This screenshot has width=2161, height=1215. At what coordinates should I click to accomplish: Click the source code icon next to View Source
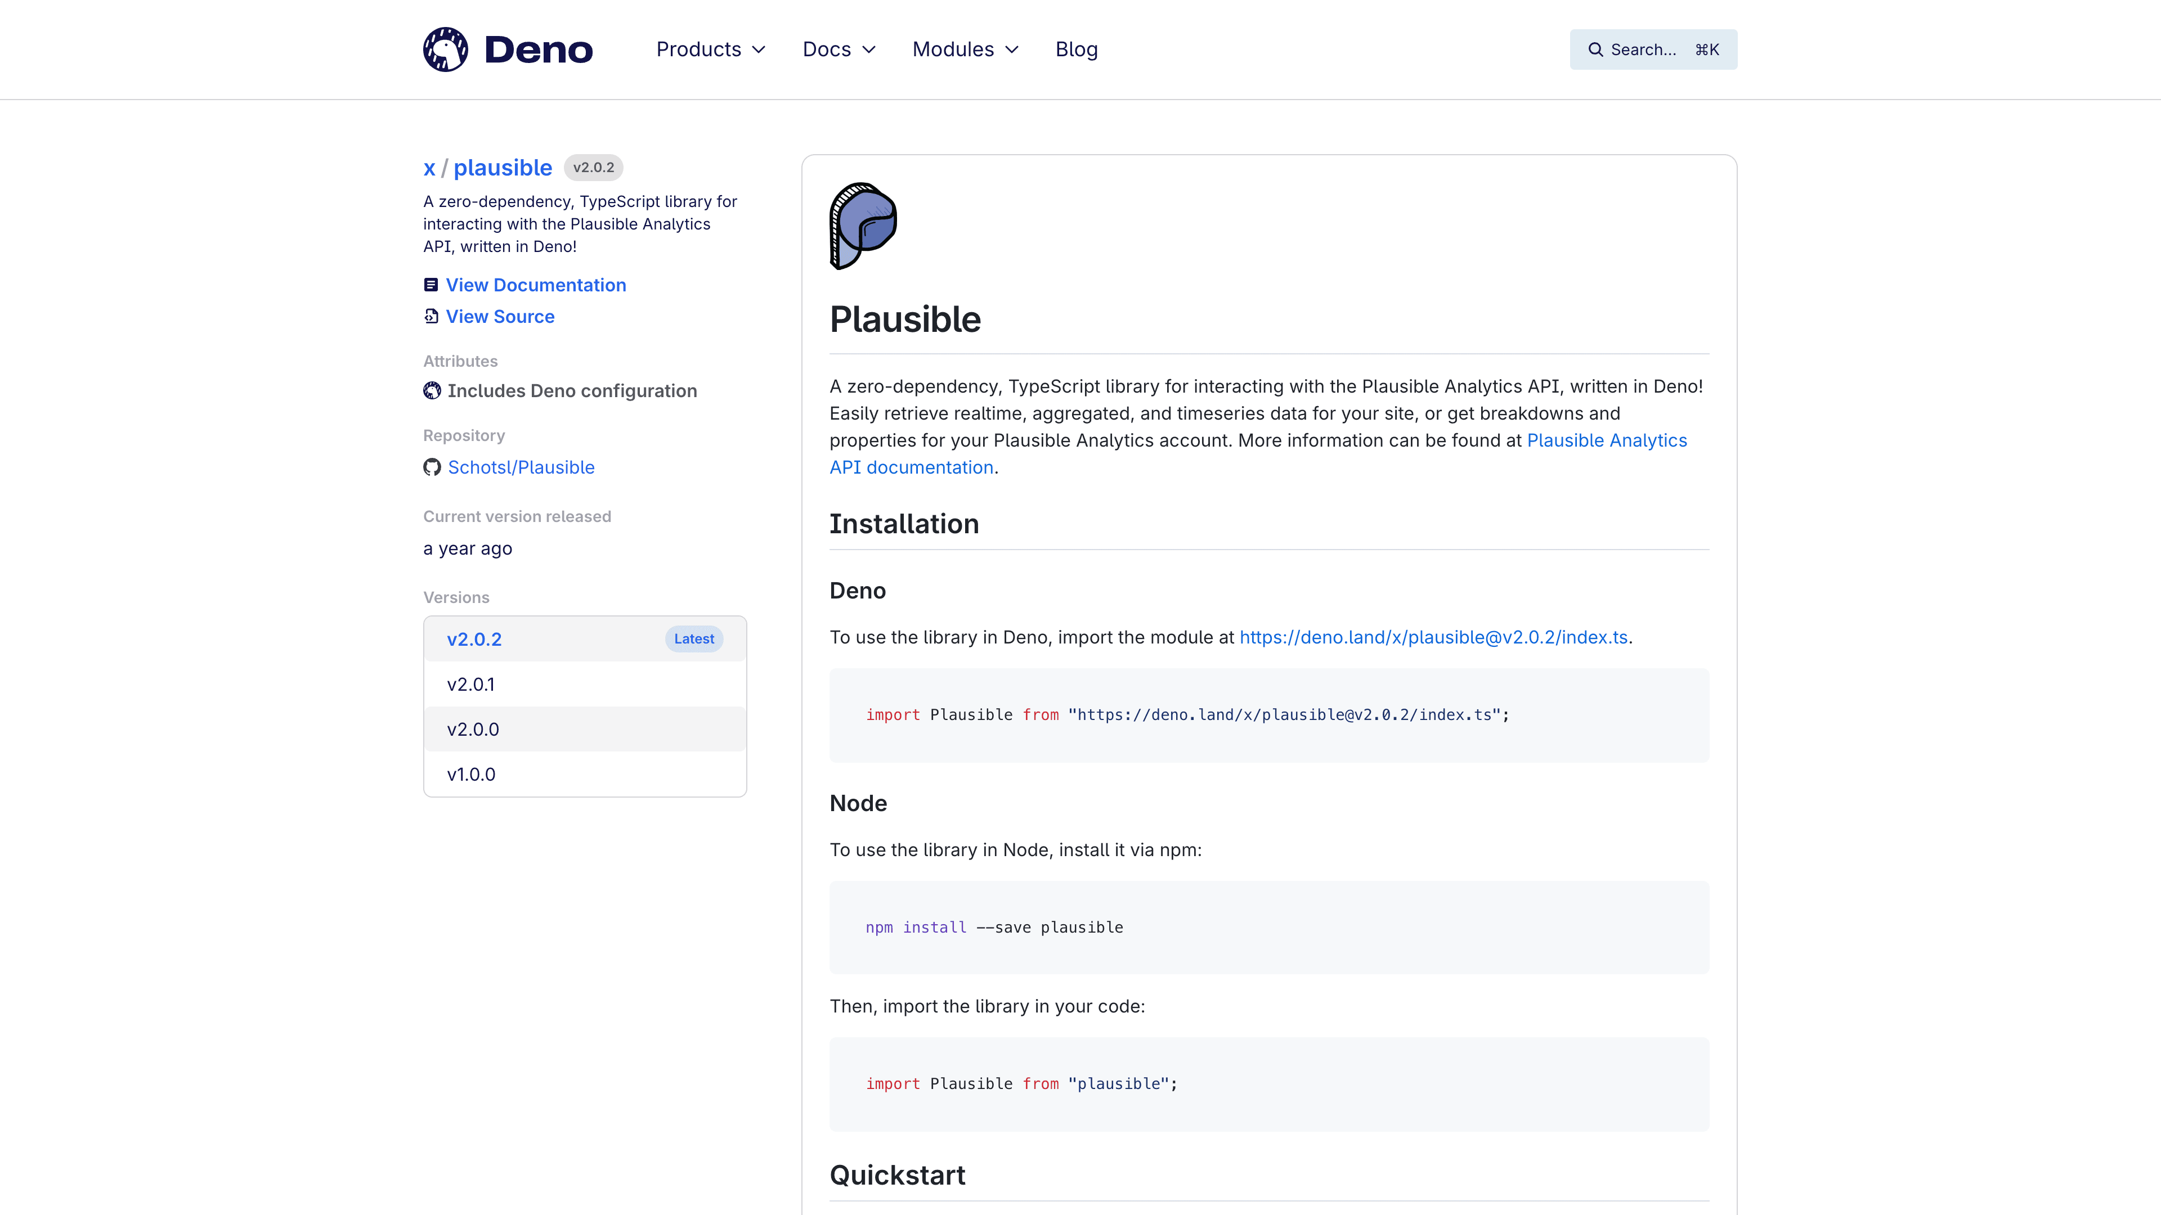click(x=431, y=316)
